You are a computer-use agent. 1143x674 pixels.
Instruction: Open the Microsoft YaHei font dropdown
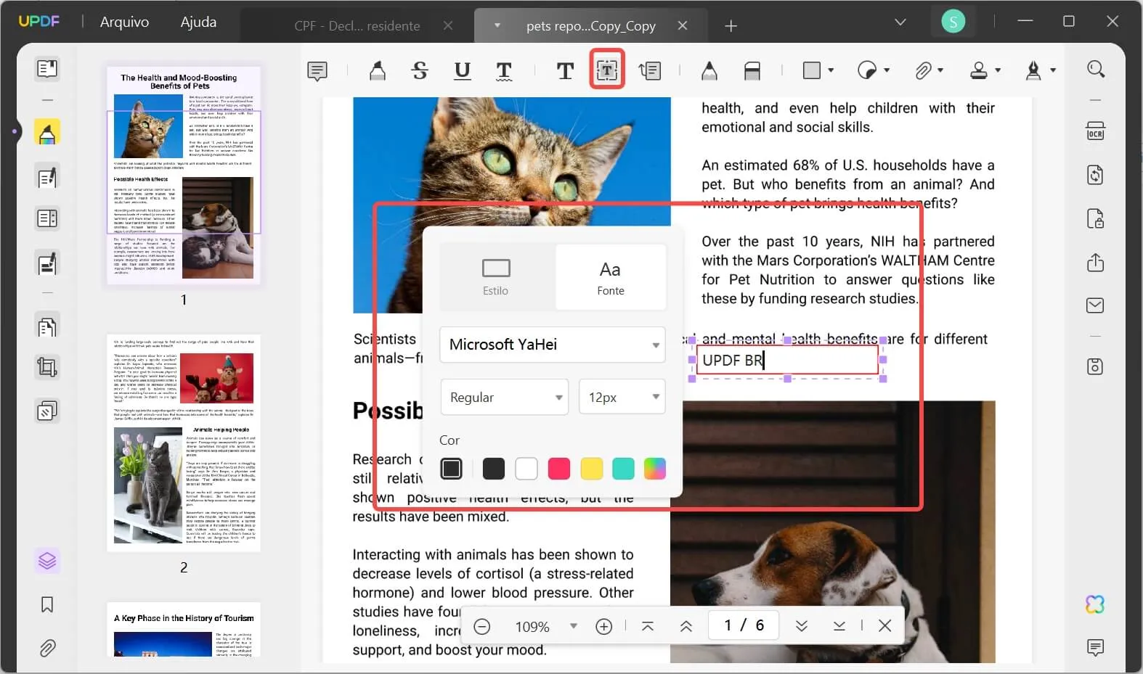pyautogui.click(x=553, y=345)
